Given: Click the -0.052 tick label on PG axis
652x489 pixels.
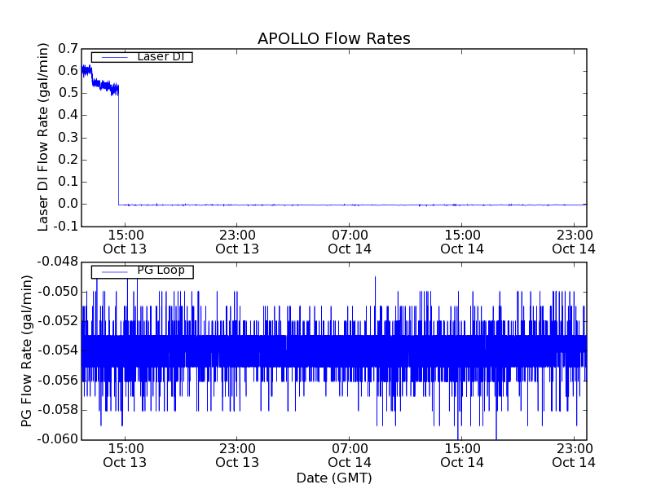Looking at the screenshot, I should 58,321.
